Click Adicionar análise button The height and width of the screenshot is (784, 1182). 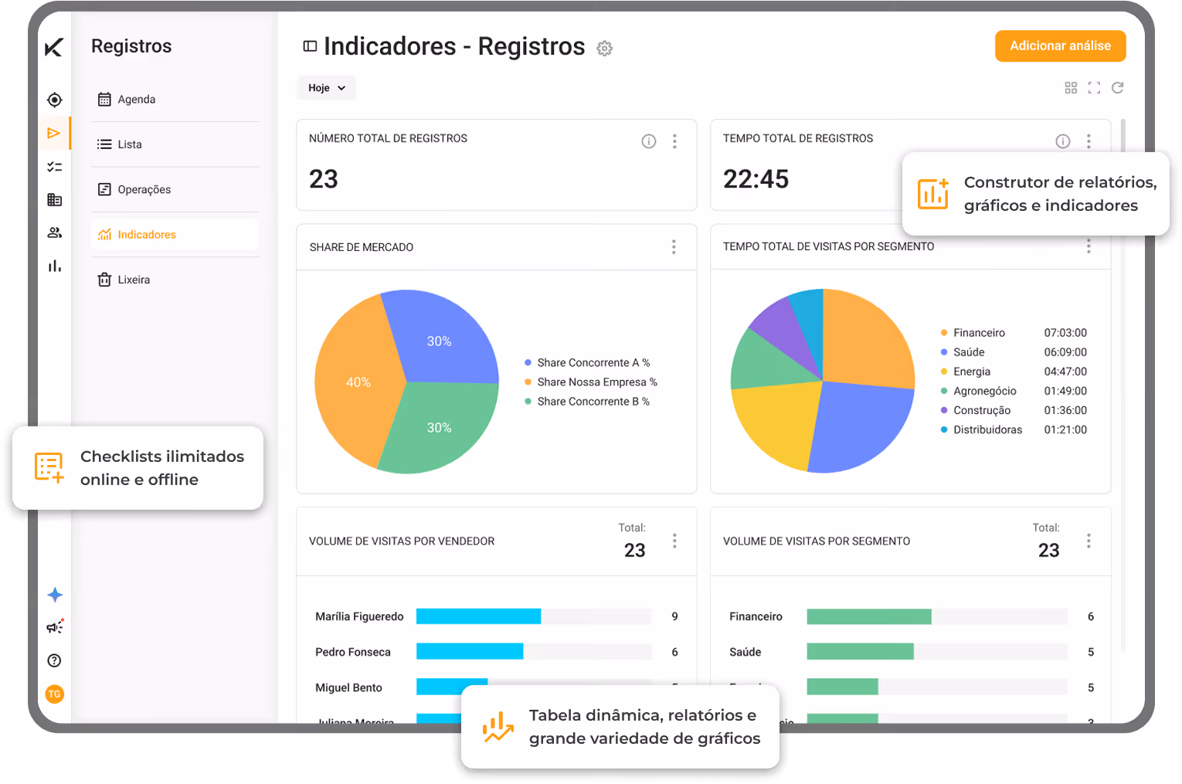click(1060, 46)
